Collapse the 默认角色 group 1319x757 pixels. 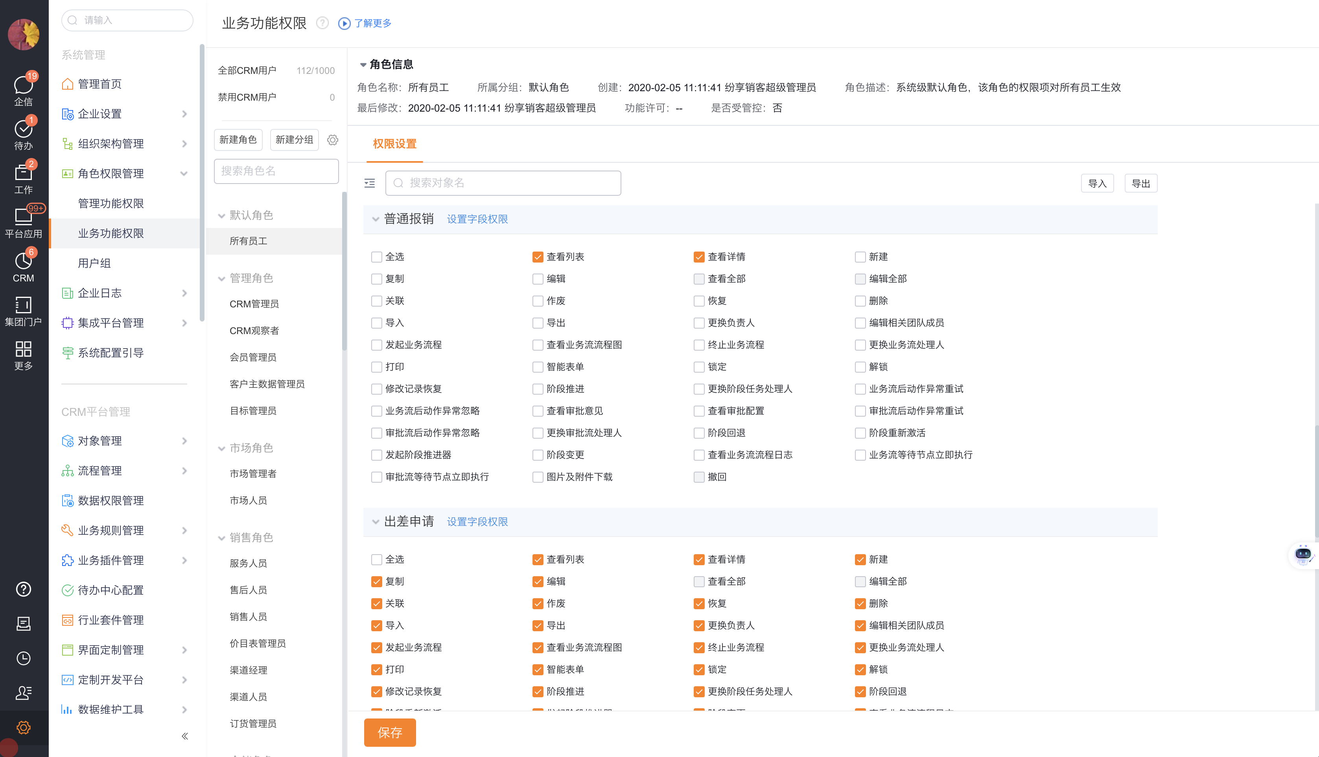click(x=221, y=216)
